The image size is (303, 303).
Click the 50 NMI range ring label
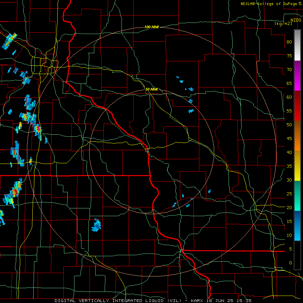(151, 89)
